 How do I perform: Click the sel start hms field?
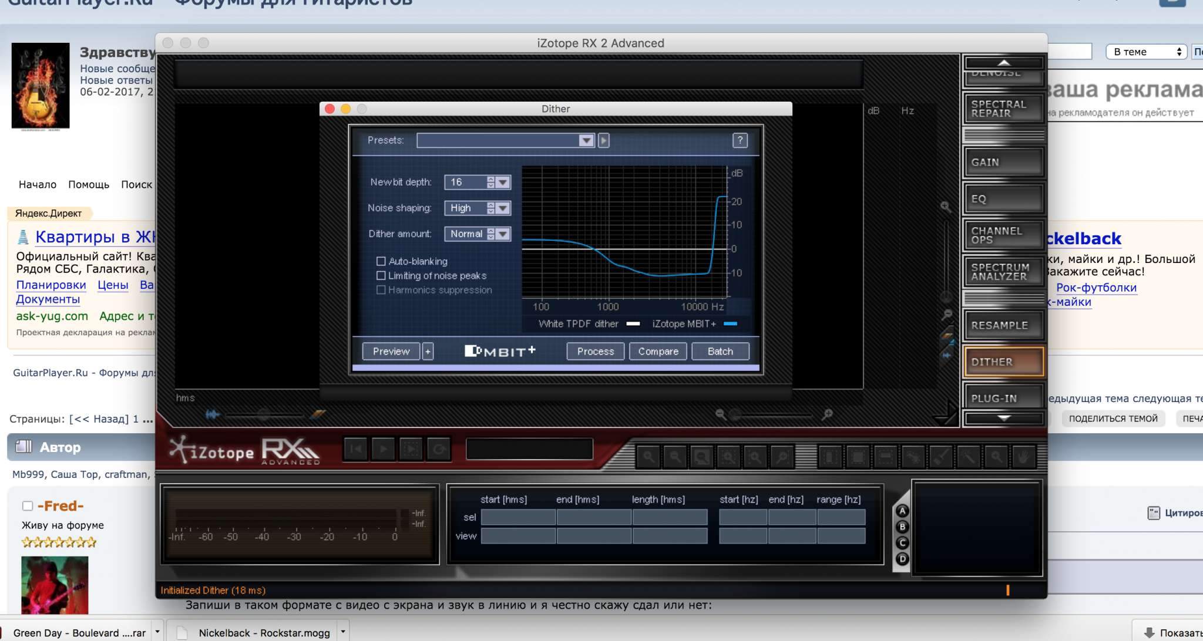518,517
